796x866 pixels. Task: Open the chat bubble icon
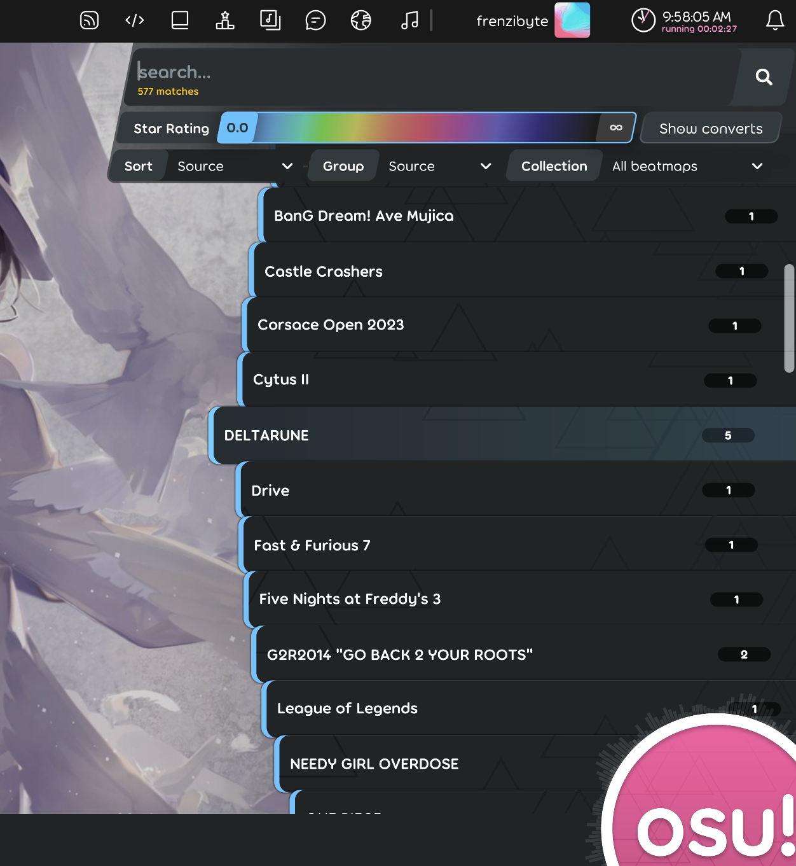click(315, 20)
